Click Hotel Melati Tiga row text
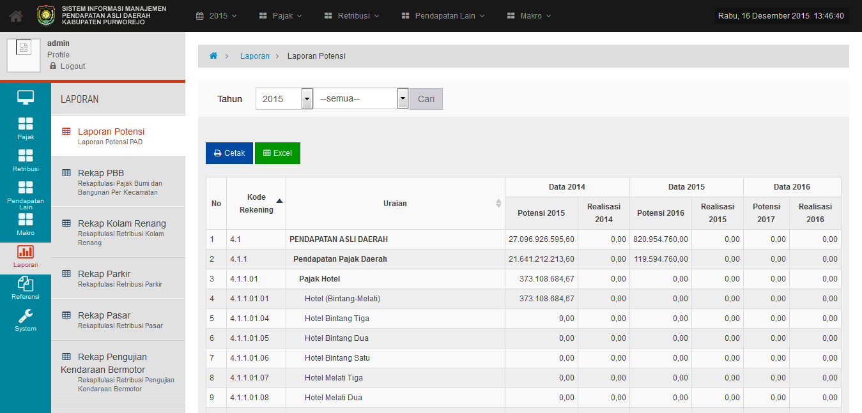 (334, 378)
